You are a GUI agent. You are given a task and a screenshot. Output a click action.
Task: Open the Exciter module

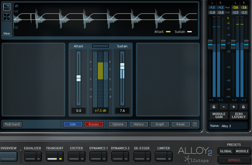74,156
